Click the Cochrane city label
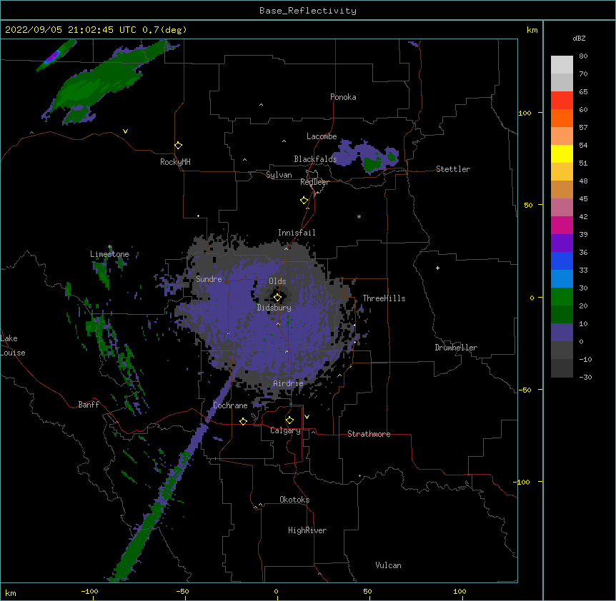 coord(230,405)
